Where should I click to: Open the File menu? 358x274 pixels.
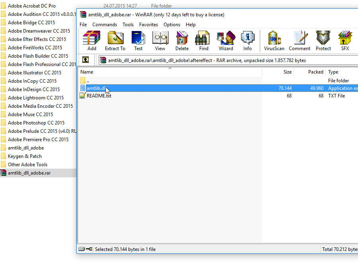[x=83, y=25]
